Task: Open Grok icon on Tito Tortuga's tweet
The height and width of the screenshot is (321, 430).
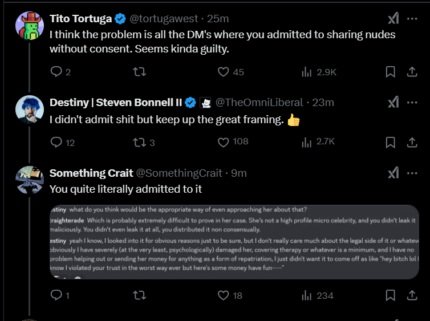Action: pyautogui.click(x=393, y=19)
